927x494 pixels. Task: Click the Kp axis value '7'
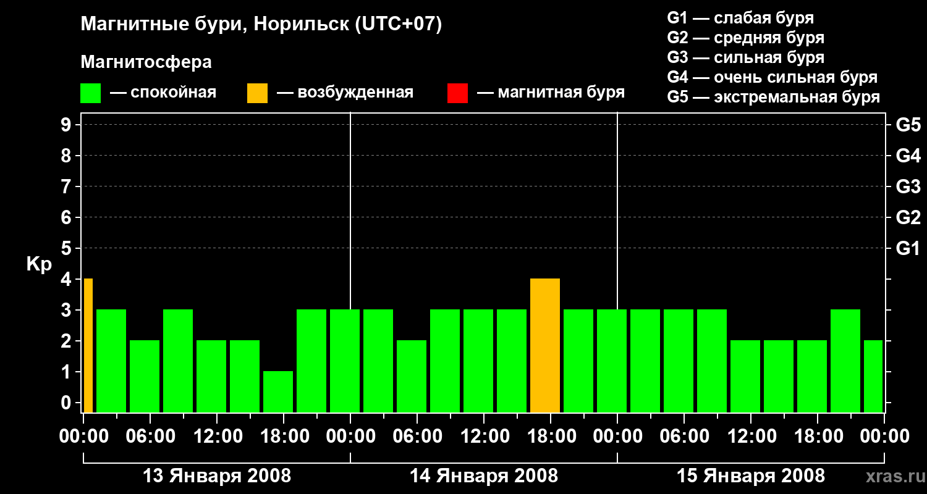pos(67,187)
